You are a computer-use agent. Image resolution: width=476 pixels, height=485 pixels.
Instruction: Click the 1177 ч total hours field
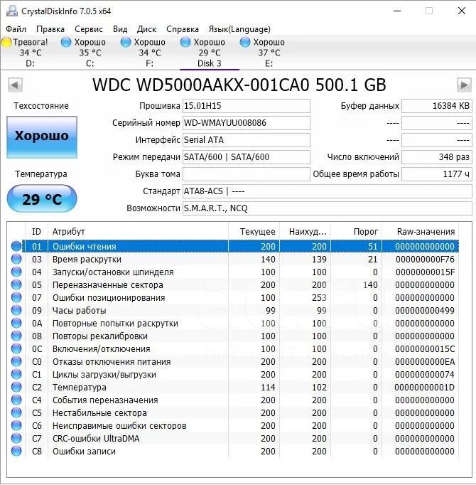tap(437, 174)
